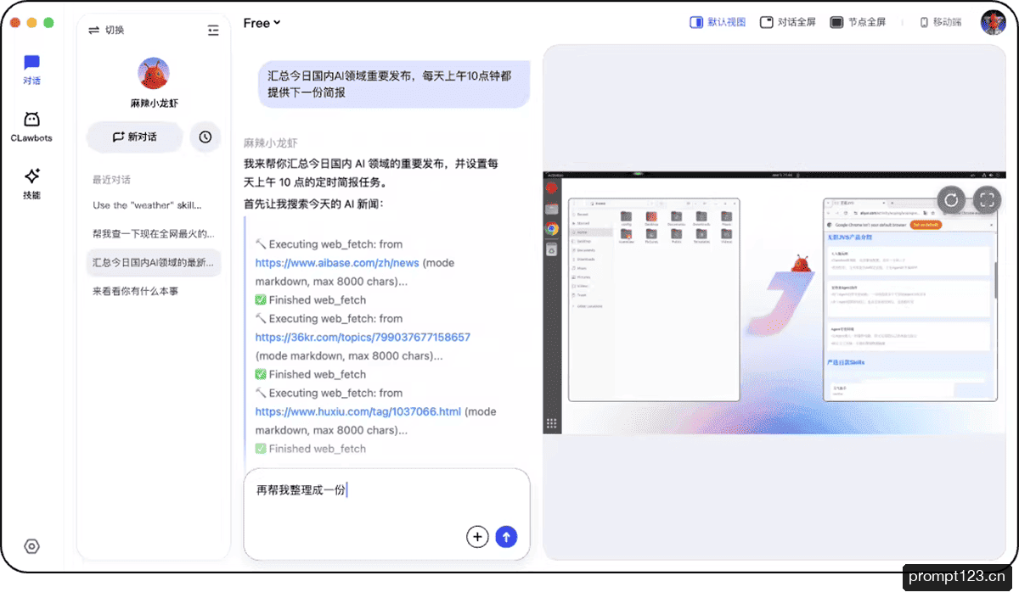Show Applications grid in Ubuntu dock
1019x598 pixels.
pos(551,423)
